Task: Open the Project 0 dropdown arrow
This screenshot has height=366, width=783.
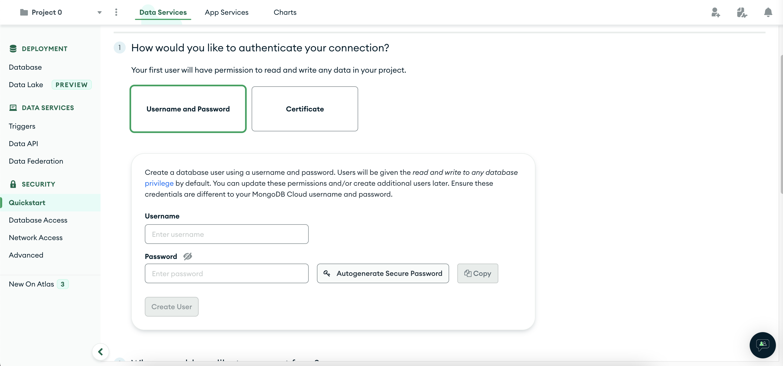Action: pyautogui.click(x=99, y=13)
